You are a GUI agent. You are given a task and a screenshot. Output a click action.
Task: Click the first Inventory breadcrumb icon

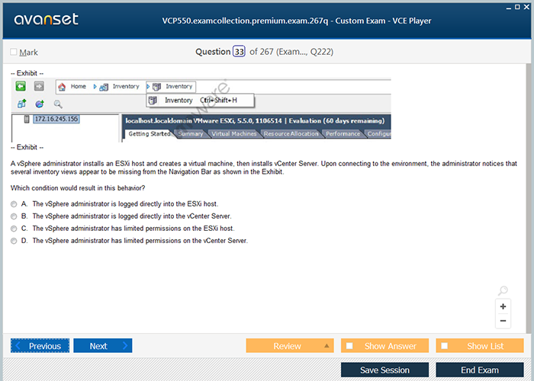pyautogui.click(x=104, y=87)
